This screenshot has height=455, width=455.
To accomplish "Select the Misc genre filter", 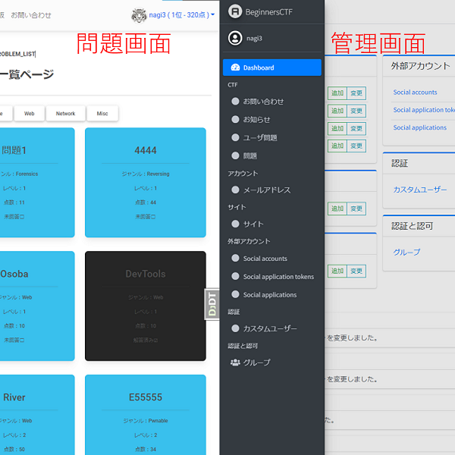I will [102, 114].
